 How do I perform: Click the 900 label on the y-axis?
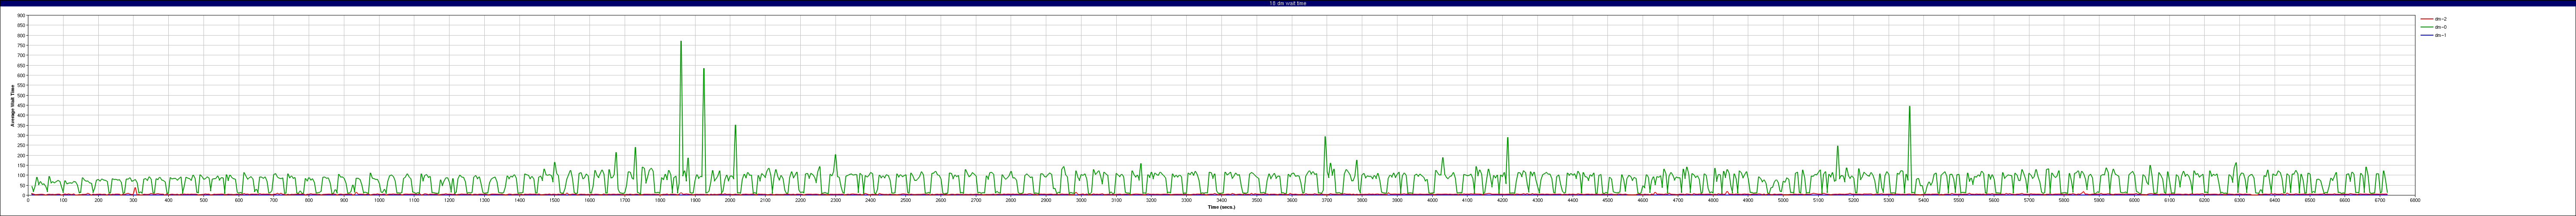tap(22, 16)
